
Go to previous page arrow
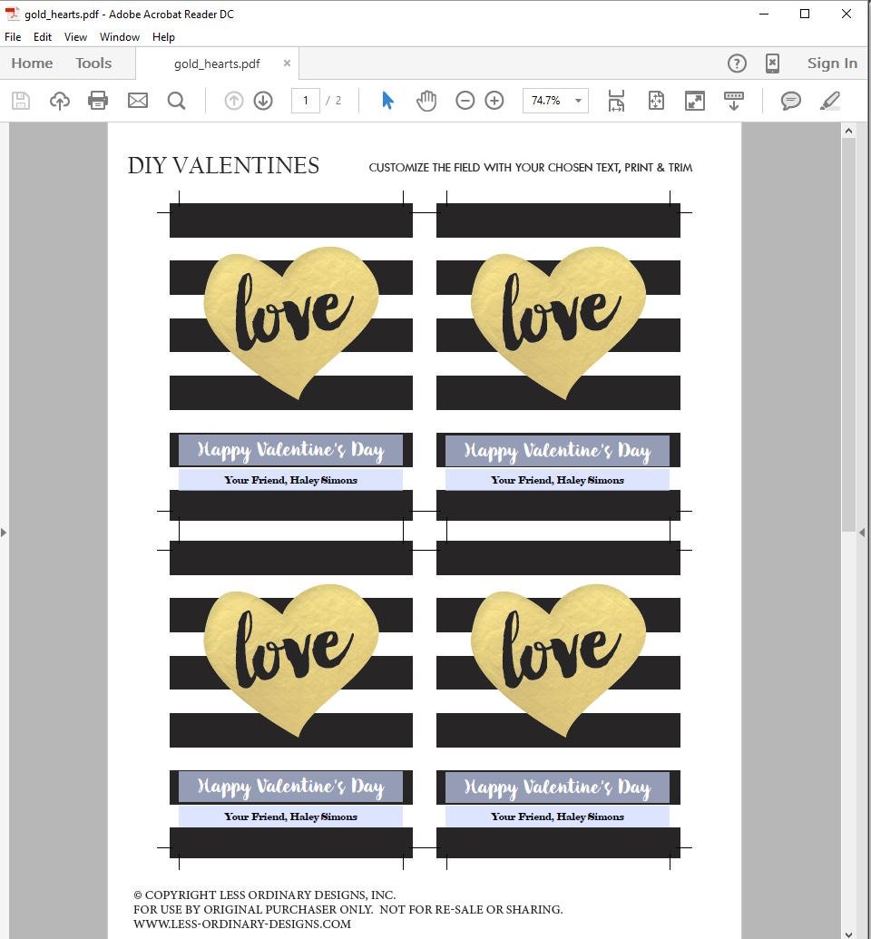click(233, 101)
